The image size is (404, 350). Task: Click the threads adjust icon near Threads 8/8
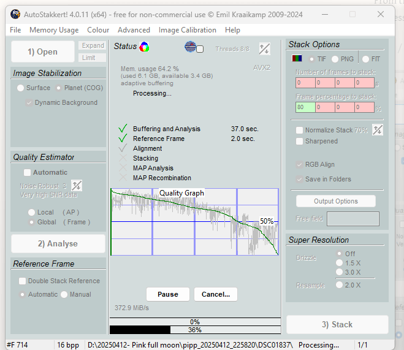pyautogui.click(x=264, y=49)
